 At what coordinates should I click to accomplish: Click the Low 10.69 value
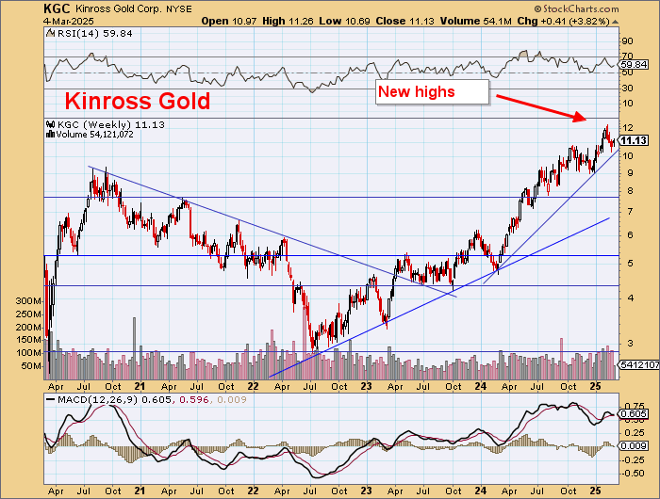coord(345,21)
